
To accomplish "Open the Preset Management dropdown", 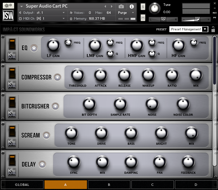I will [189, 29].
